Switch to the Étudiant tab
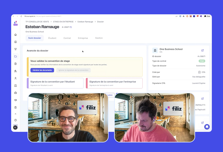 tap(52, 38)
